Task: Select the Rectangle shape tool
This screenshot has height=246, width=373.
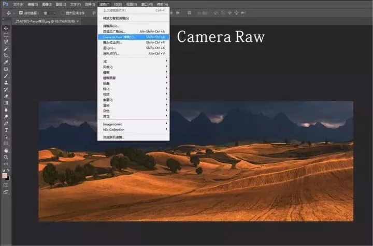Action: coord(6,144)
